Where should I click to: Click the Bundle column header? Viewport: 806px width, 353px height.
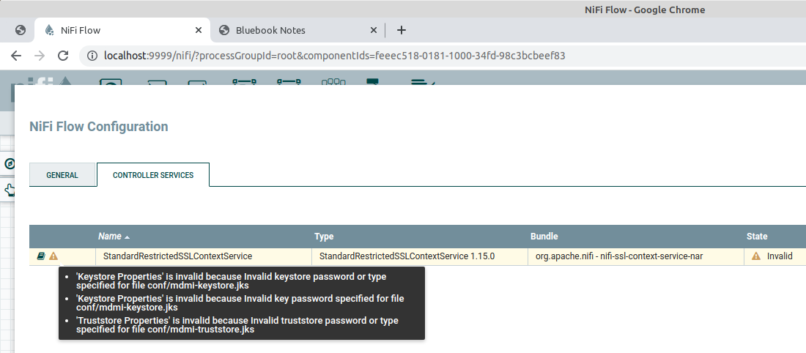coord(544,237)
